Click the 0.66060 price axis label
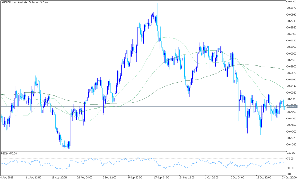Screen dimensions: 300x180 tap(292, 53)
